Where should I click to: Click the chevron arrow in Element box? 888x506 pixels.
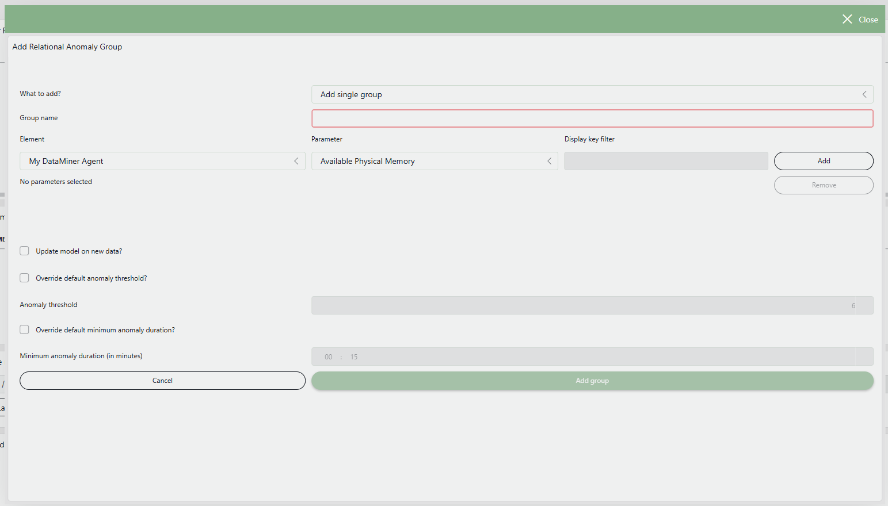tap(296, 161)
